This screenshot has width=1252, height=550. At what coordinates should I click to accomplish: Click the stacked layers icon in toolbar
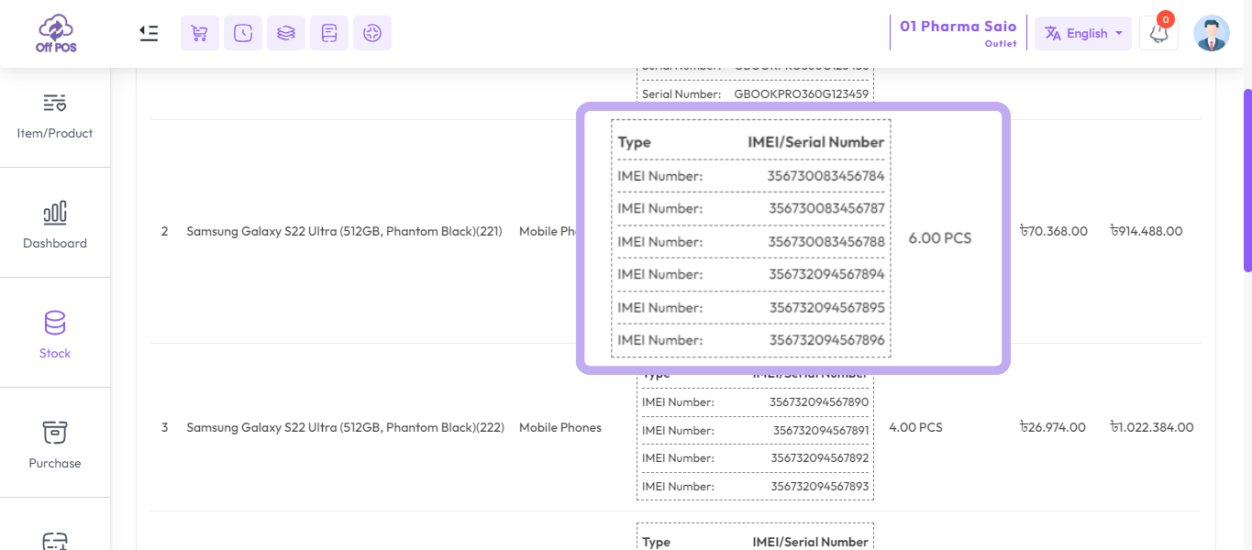(286, 33)
